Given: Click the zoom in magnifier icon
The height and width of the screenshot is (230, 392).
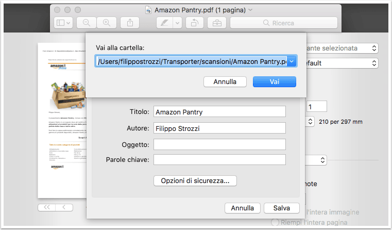Looking at the screenshot, I should [107, 23].
